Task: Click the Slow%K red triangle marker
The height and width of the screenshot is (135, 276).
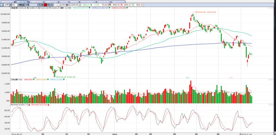Action: coord(30,105)
